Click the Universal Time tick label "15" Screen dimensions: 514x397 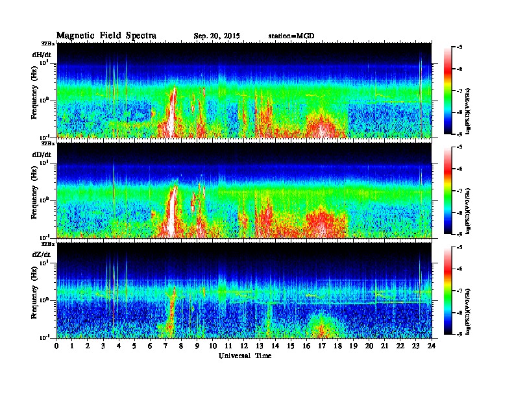point(291,346)
